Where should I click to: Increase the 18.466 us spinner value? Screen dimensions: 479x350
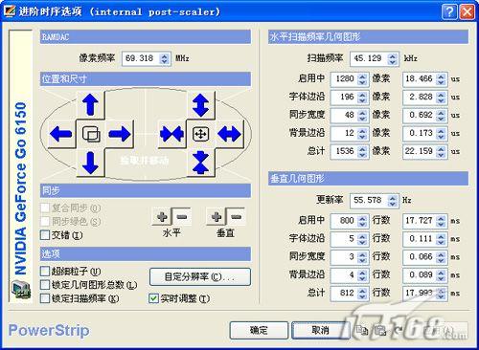[x=441, y=76]
